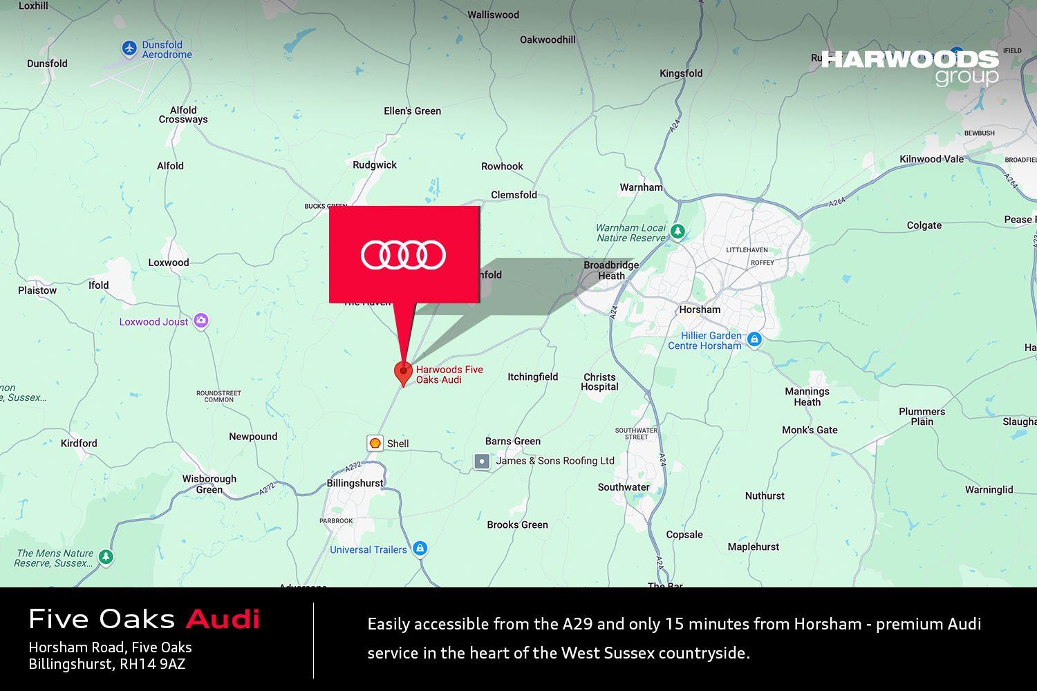Viewport: 1037px width, 691px height.
Task: Click the Audi rings logo callout
Action: [x=403, y=254]
